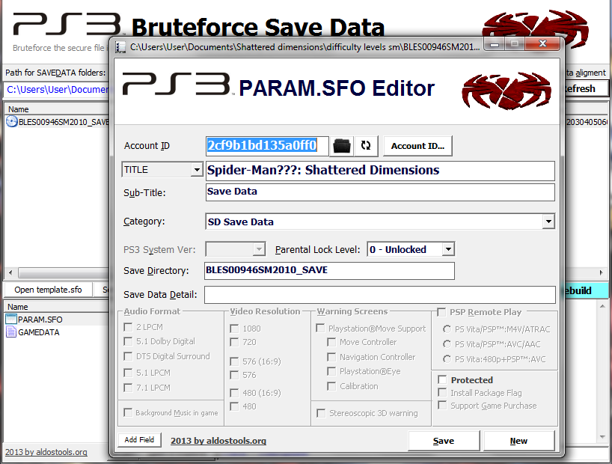Click the refresh arrows icon beside Account ID
The width and height of the screenshot is (612, 464).
(x=366, y=146)
